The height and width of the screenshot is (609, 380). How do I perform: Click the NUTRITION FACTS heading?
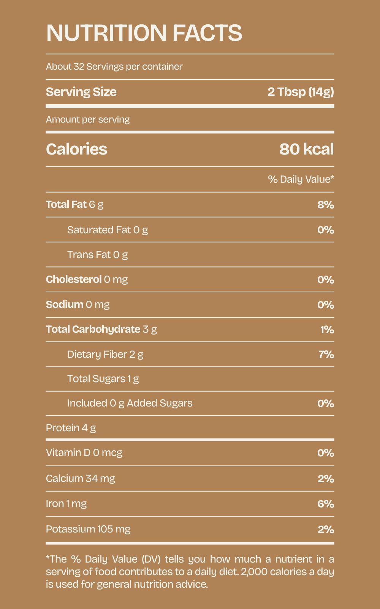[x=144, y=33]
